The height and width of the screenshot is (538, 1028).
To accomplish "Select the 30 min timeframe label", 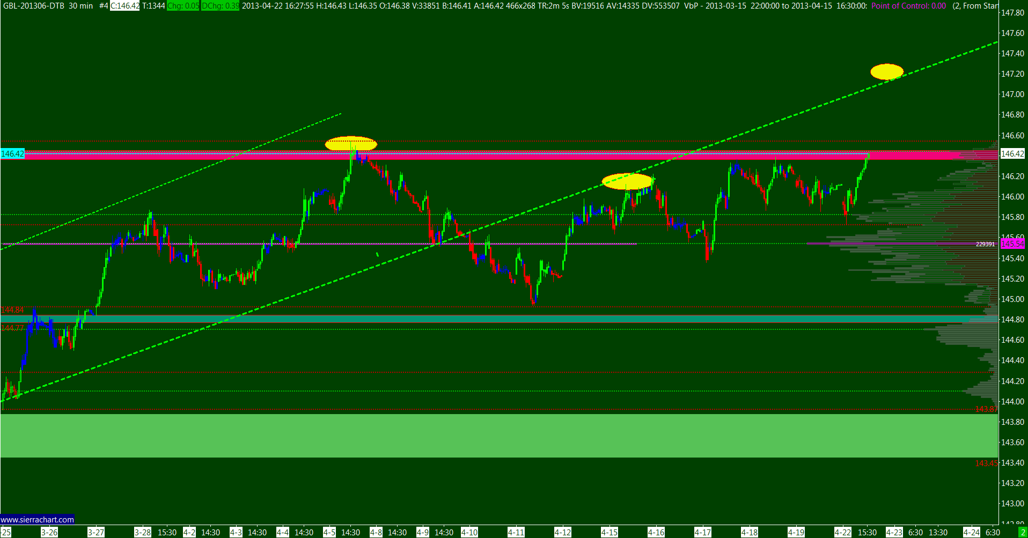I will (81, 6).
